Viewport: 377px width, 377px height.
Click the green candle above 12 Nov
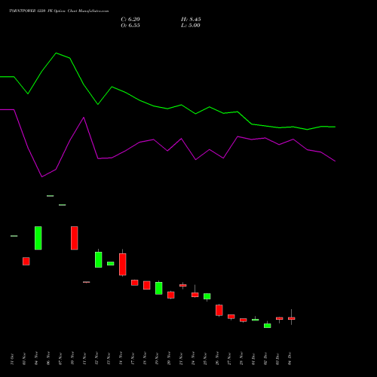[x=99, y=259]
